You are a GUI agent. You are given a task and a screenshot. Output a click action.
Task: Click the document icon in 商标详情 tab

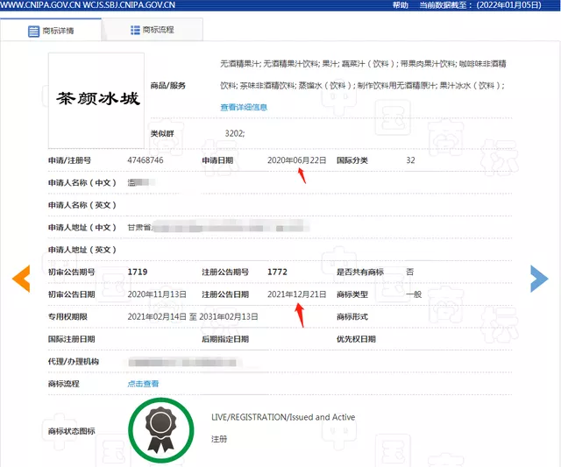coord(33,32)
